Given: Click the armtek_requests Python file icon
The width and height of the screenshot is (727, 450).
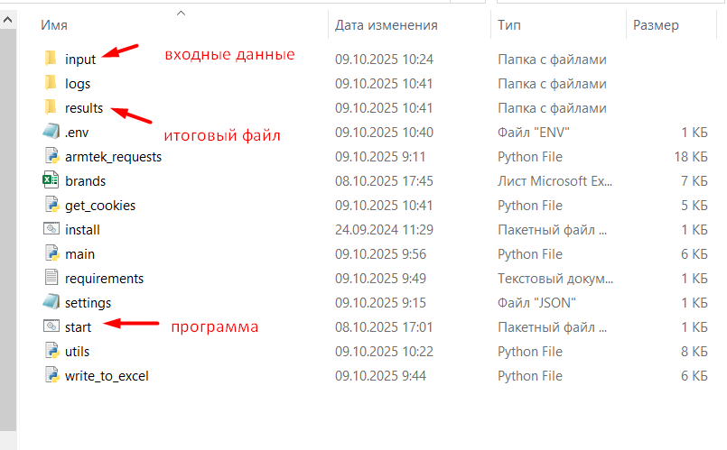Looking at the screenshot, I should tap(51, 157).
